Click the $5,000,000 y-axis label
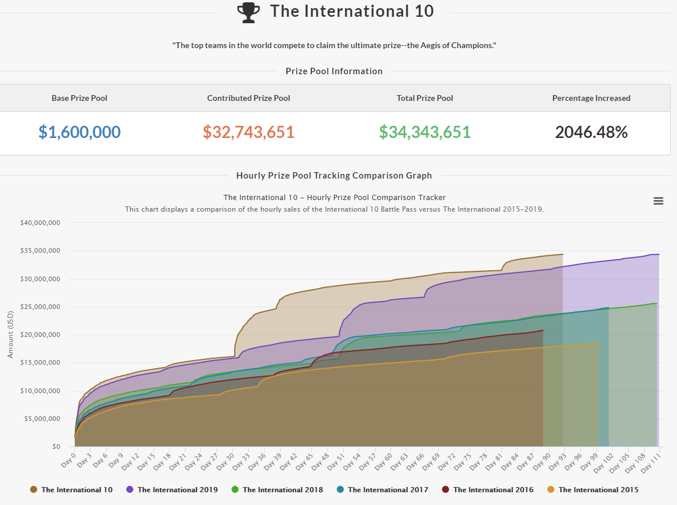Screen dimensions: 677x505 tap(42, 419)
